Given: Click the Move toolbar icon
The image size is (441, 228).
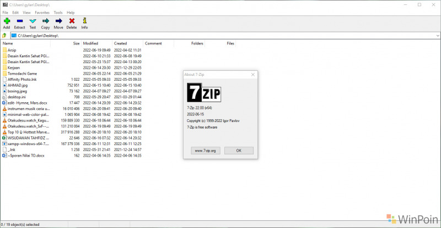Looking at the screenshot, I should (x=58, y=21).
